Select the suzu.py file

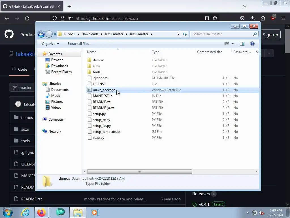point(98,138)
